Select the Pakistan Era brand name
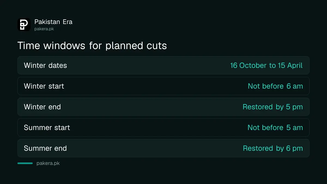Screen dimensions: 327x184 (x=53, y=22)
